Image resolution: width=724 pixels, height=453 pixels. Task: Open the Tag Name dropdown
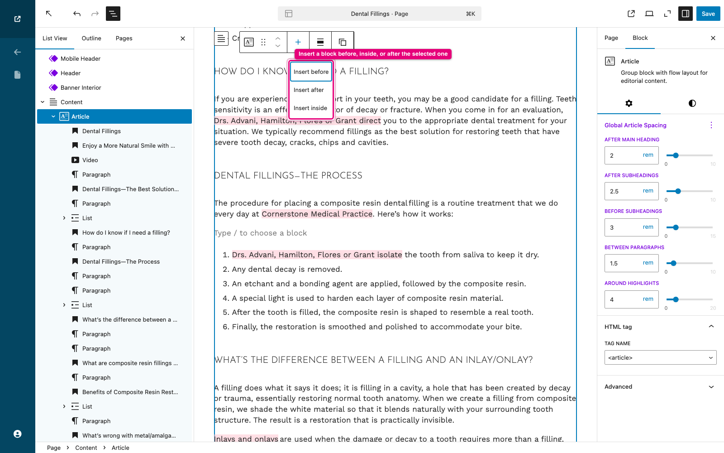click(x=661, y=357)
